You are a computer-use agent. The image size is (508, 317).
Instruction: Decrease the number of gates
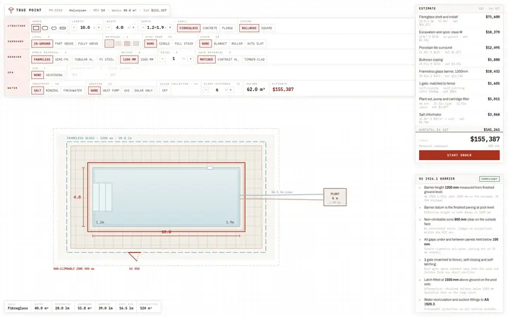[163, 59]
